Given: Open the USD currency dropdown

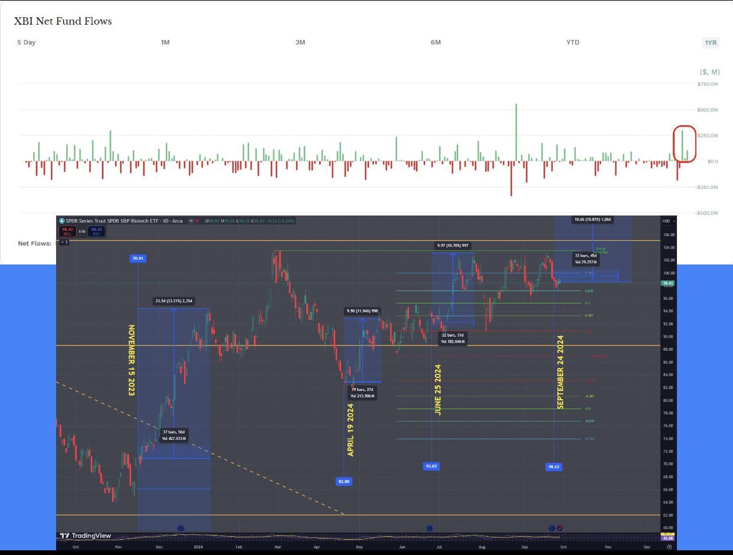Looking at the screenshot, I should tap(668, 221).
